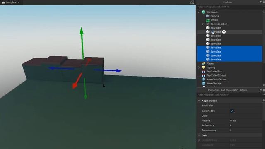Select ServerStorage in Explorer

(214, 83)
